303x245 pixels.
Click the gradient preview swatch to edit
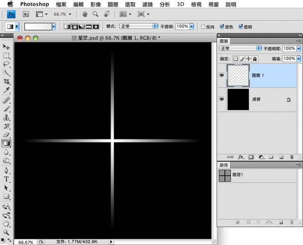pos(38,26)
